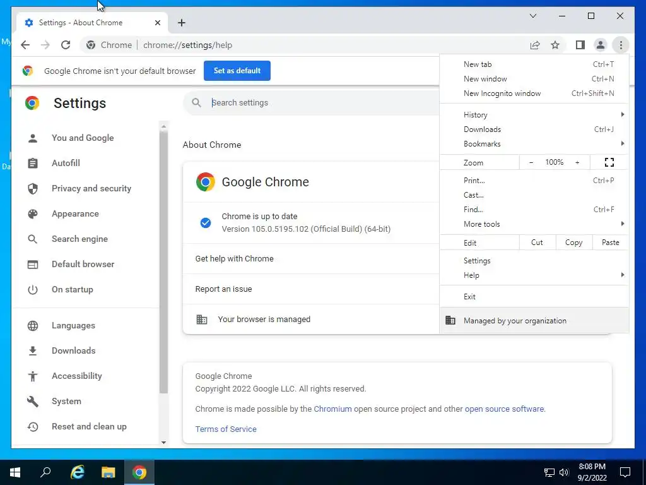Close the Settings - About Chrome tab
646x485 pixels.
click(x=157, y=23)
